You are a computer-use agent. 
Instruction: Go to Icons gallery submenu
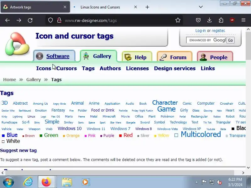(44, 68)
